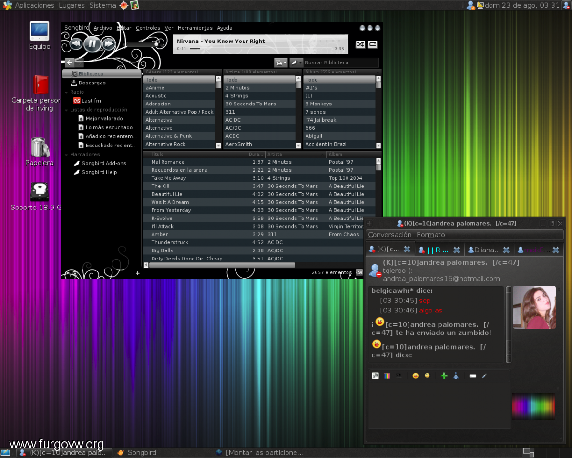Open the search engine dropdown beside Buscar Biblioteca
Viewport: 572px width, 458px height.
[296, 62]
